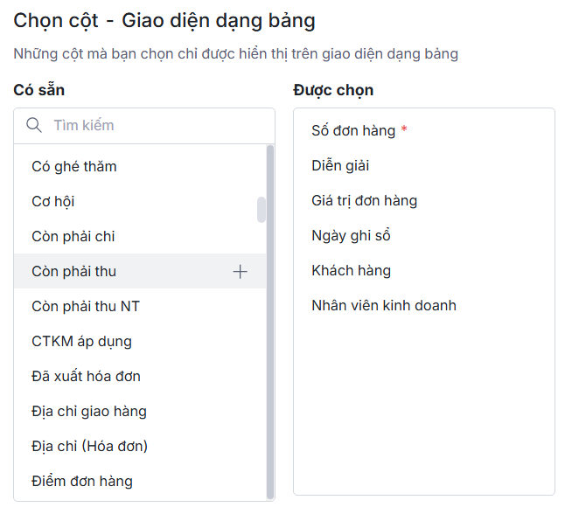Select 'Có ghé thăm' in available list

pyautogui.click(x=74, y=166)
